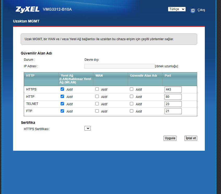Click the TELNET row label
Screen dimensions: 221x194
(x=32, y=104)
